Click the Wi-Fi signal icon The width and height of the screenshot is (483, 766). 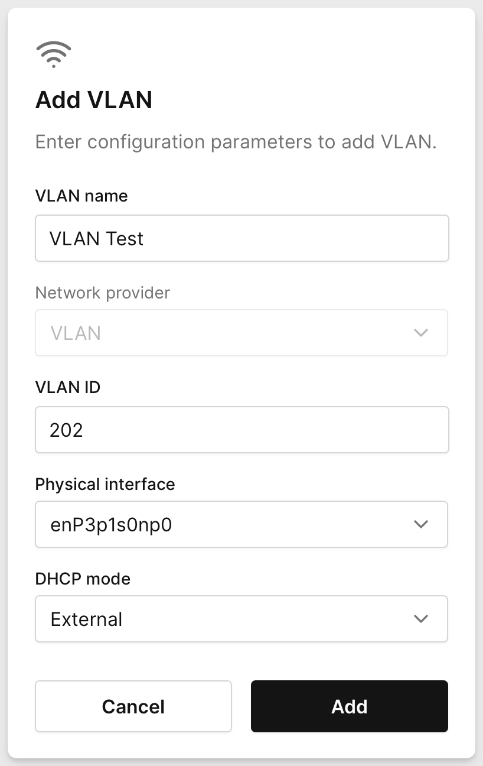[x=53, y=53]
